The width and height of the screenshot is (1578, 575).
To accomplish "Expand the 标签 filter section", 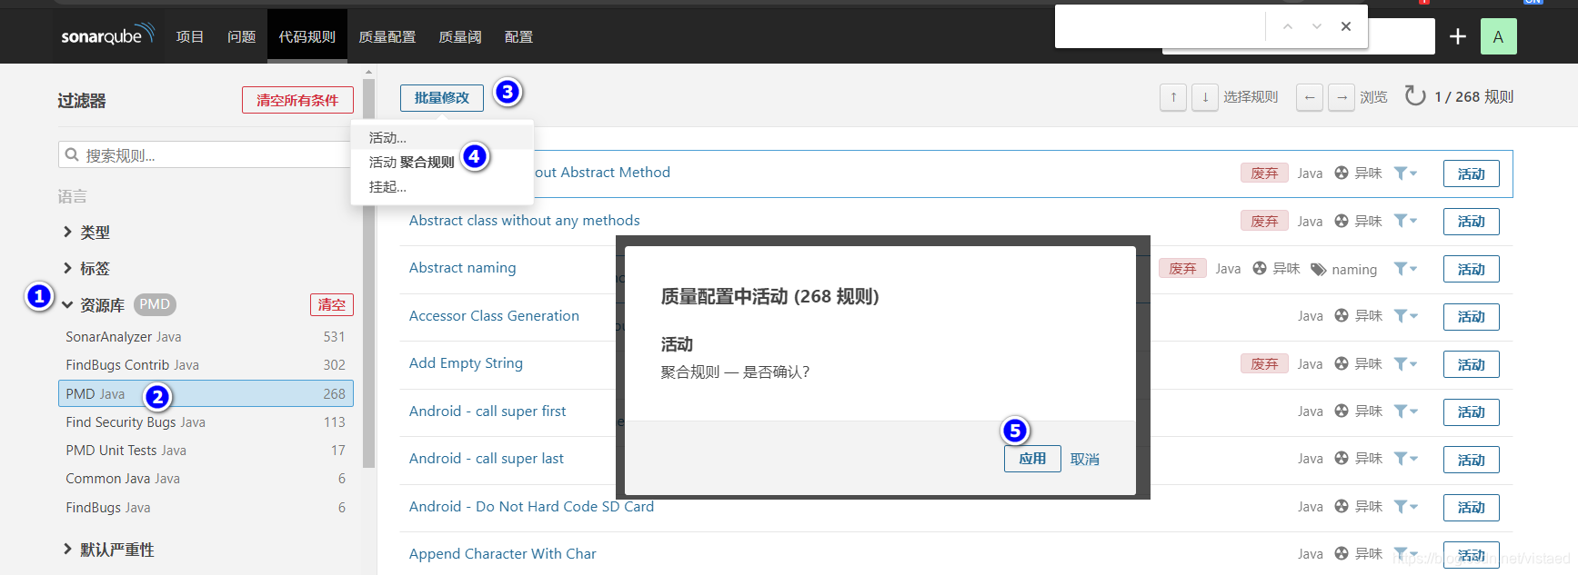I will [x=86, y=269].
